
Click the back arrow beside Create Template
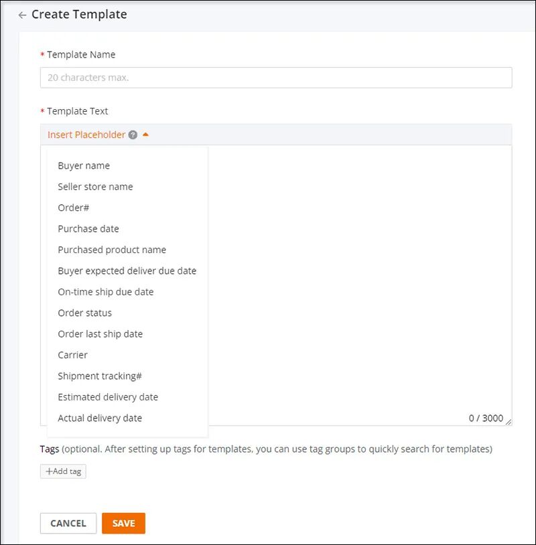coord(23,15)
